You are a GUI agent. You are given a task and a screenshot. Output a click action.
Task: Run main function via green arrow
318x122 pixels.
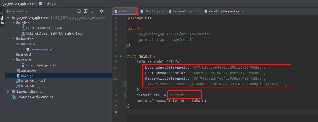coord(121,56)
